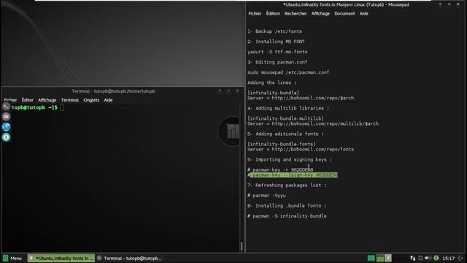Open Mousepad's Fichier menu

(x=255, y=14)
